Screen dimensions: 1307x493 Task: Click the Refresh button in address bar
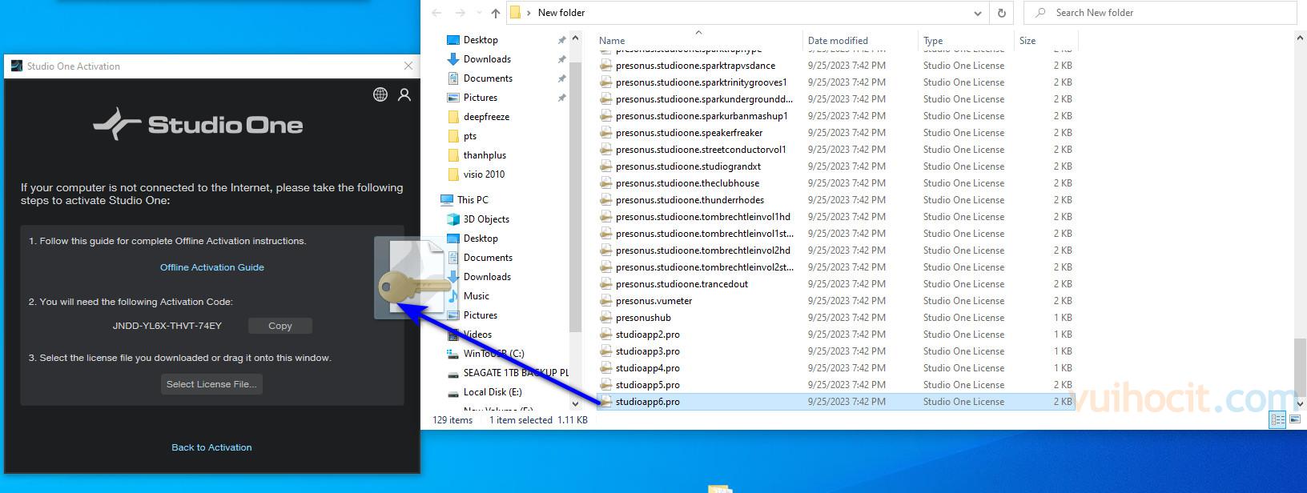pyautogui.click(x=1001, y=13)
